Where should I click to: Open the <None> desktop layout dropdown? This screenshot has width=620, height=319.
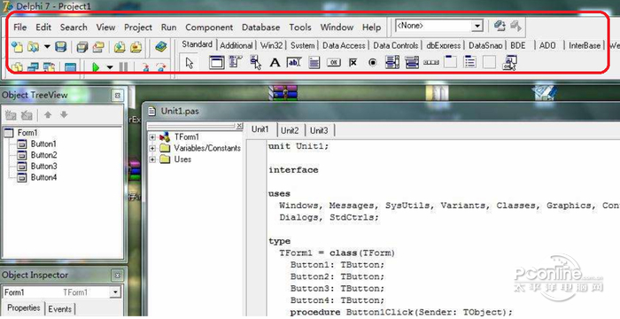pyautogui.click(x=477, y=26)
